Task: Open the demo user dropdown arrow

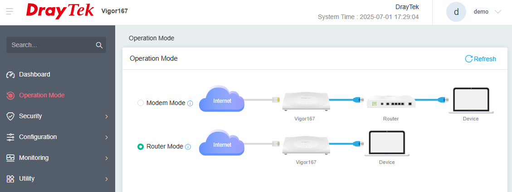Action: pyautogui.click(x=498, y=12)
